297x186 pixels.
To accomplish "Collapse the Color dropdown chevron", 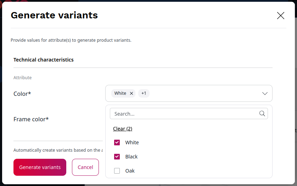I will [265, 93].
